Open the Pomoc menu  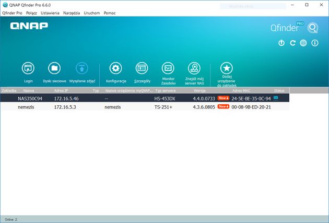(x=110, y=13)
